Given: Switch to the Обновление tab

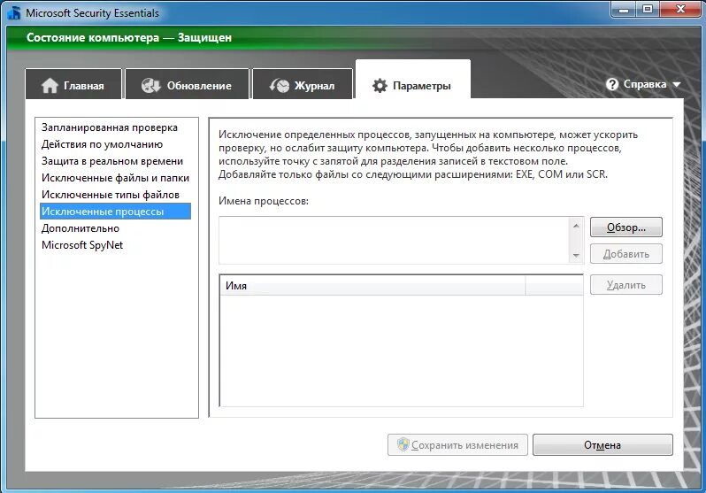Looking at the screenshot, I should coord(187,84).
